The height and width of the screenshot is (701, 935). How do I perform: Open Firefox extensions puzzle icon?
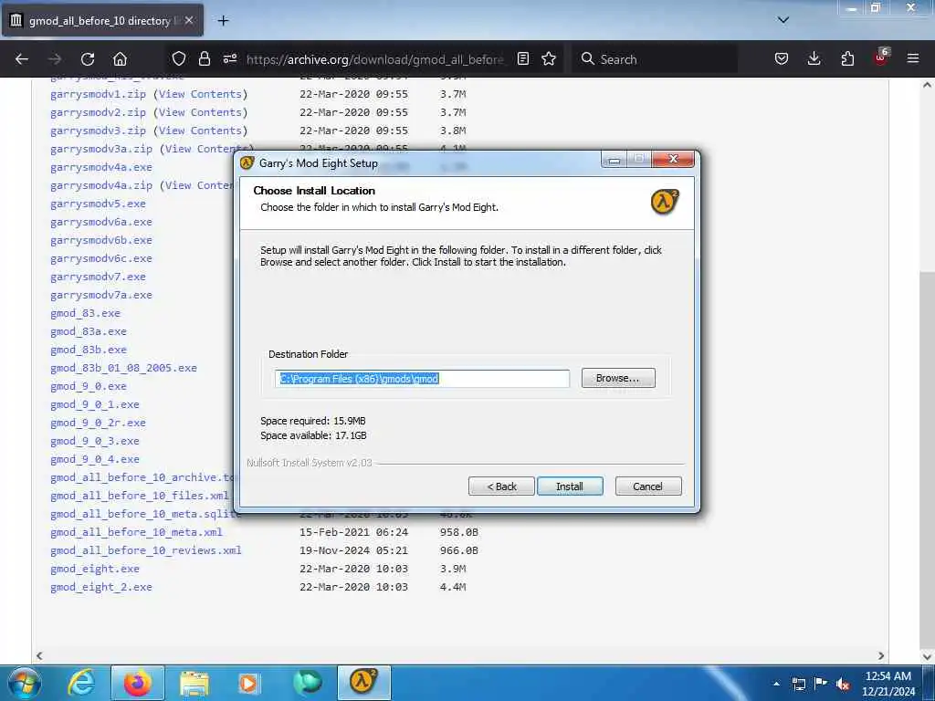847,58
